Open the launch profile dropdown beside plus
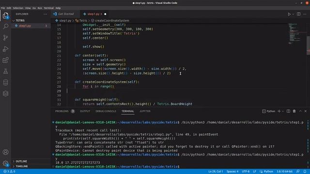 (x=283, y=111)
